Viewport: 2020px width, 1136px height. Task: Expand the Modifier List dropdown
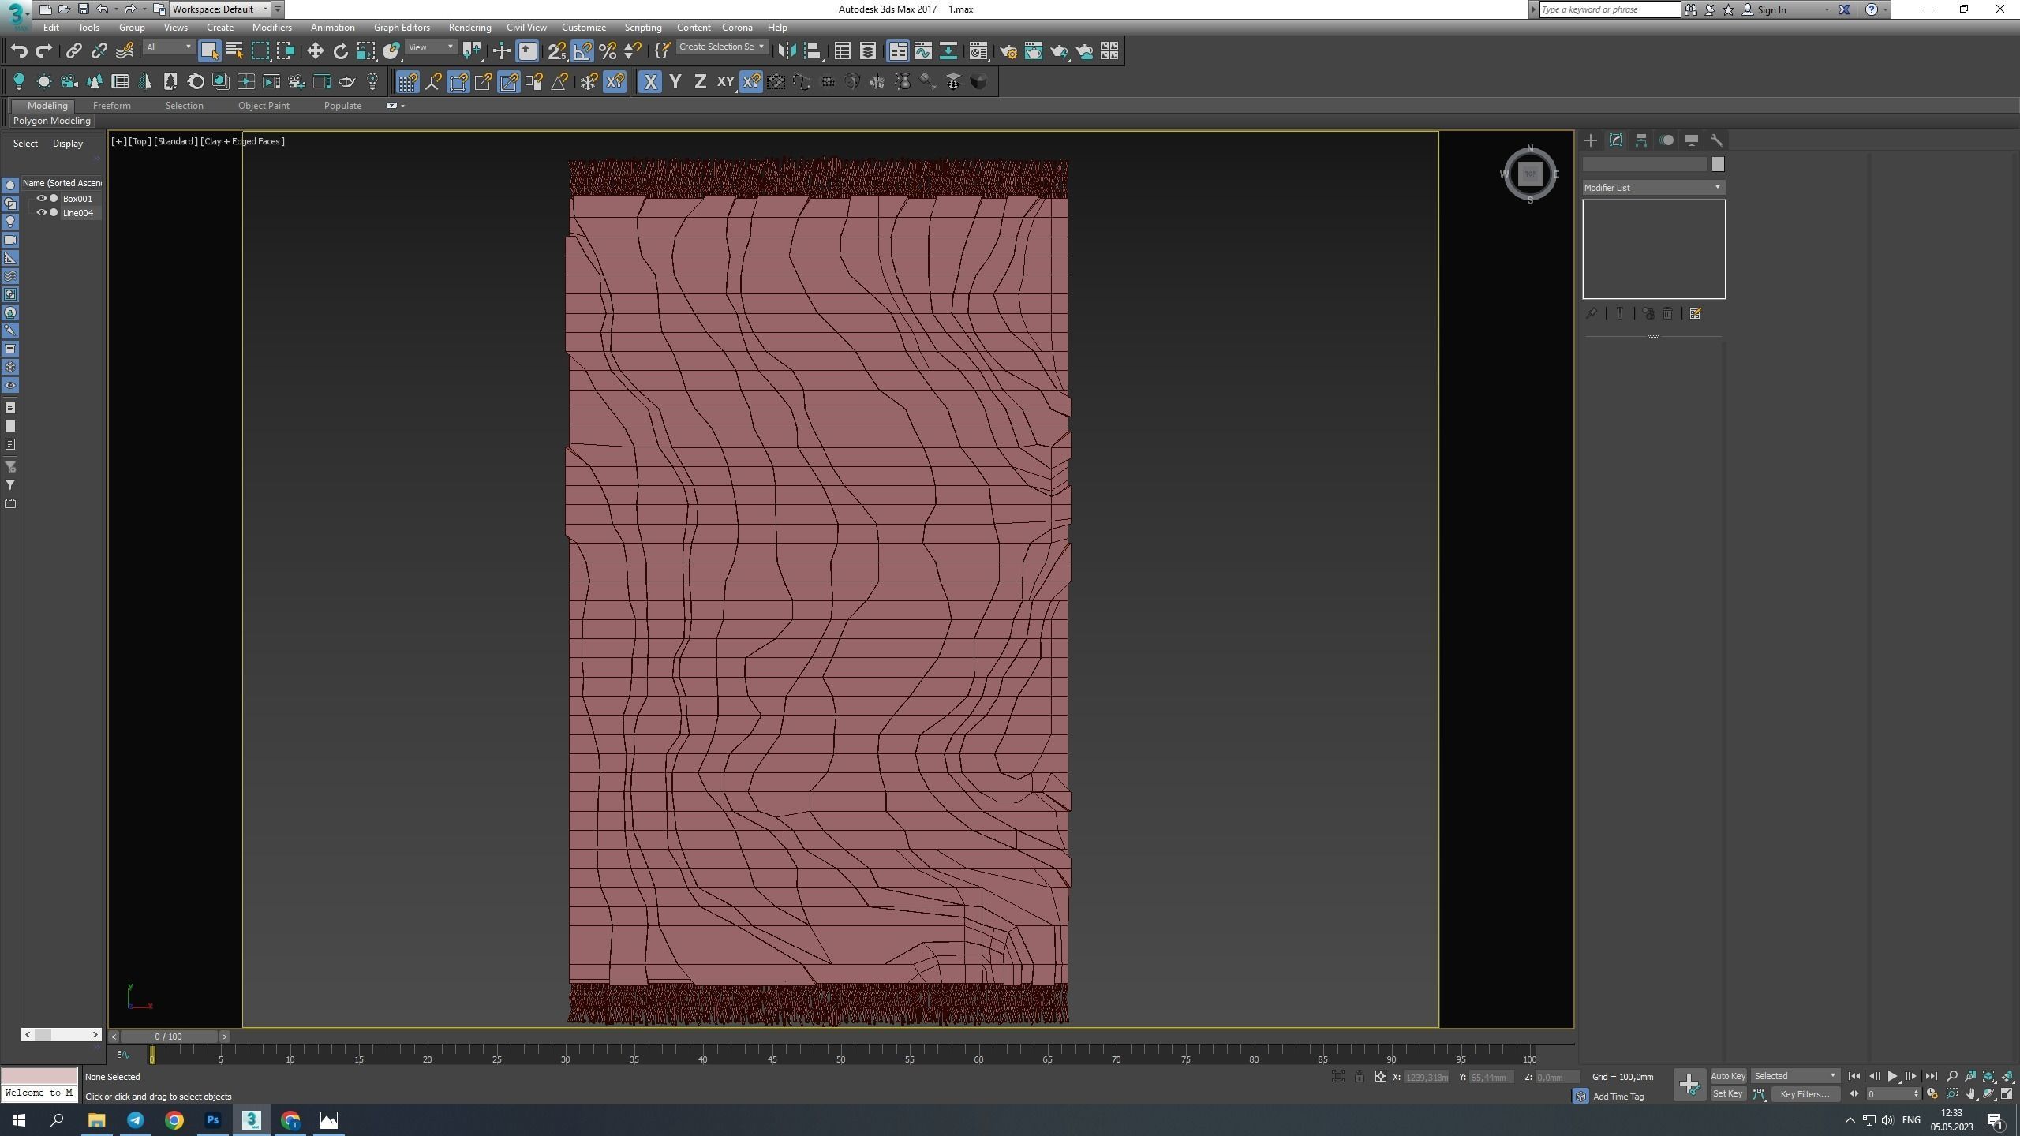[1653, 188]
